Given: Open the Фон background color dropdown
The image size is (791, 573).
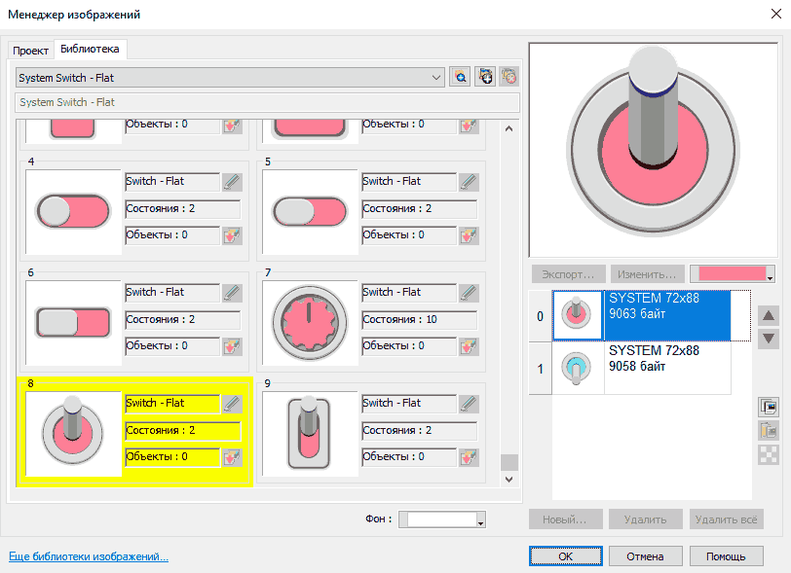Looking at the screenshot, I should tap(481, 522).
